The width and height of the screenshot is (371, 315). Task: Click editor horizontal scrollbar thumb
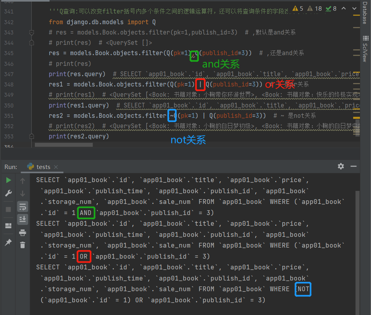coord(64,144)
